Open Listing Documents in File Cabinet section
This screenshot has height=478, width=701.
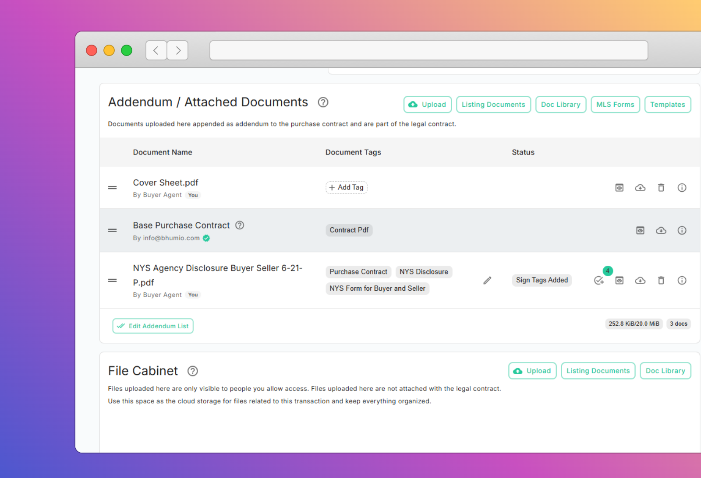pyautogui.click(x=598, y=370)
